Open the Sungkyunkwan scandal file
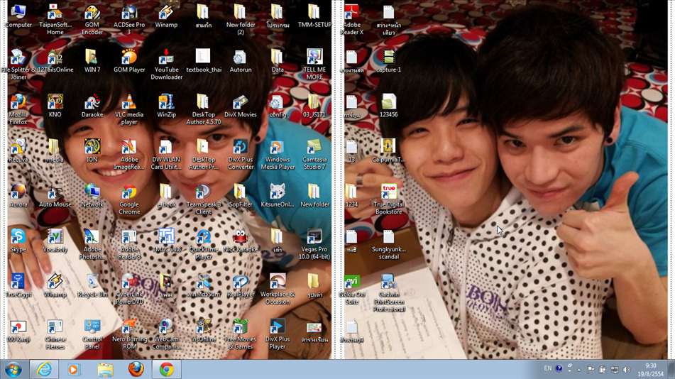Screen dimensions: 675x379 388,244
